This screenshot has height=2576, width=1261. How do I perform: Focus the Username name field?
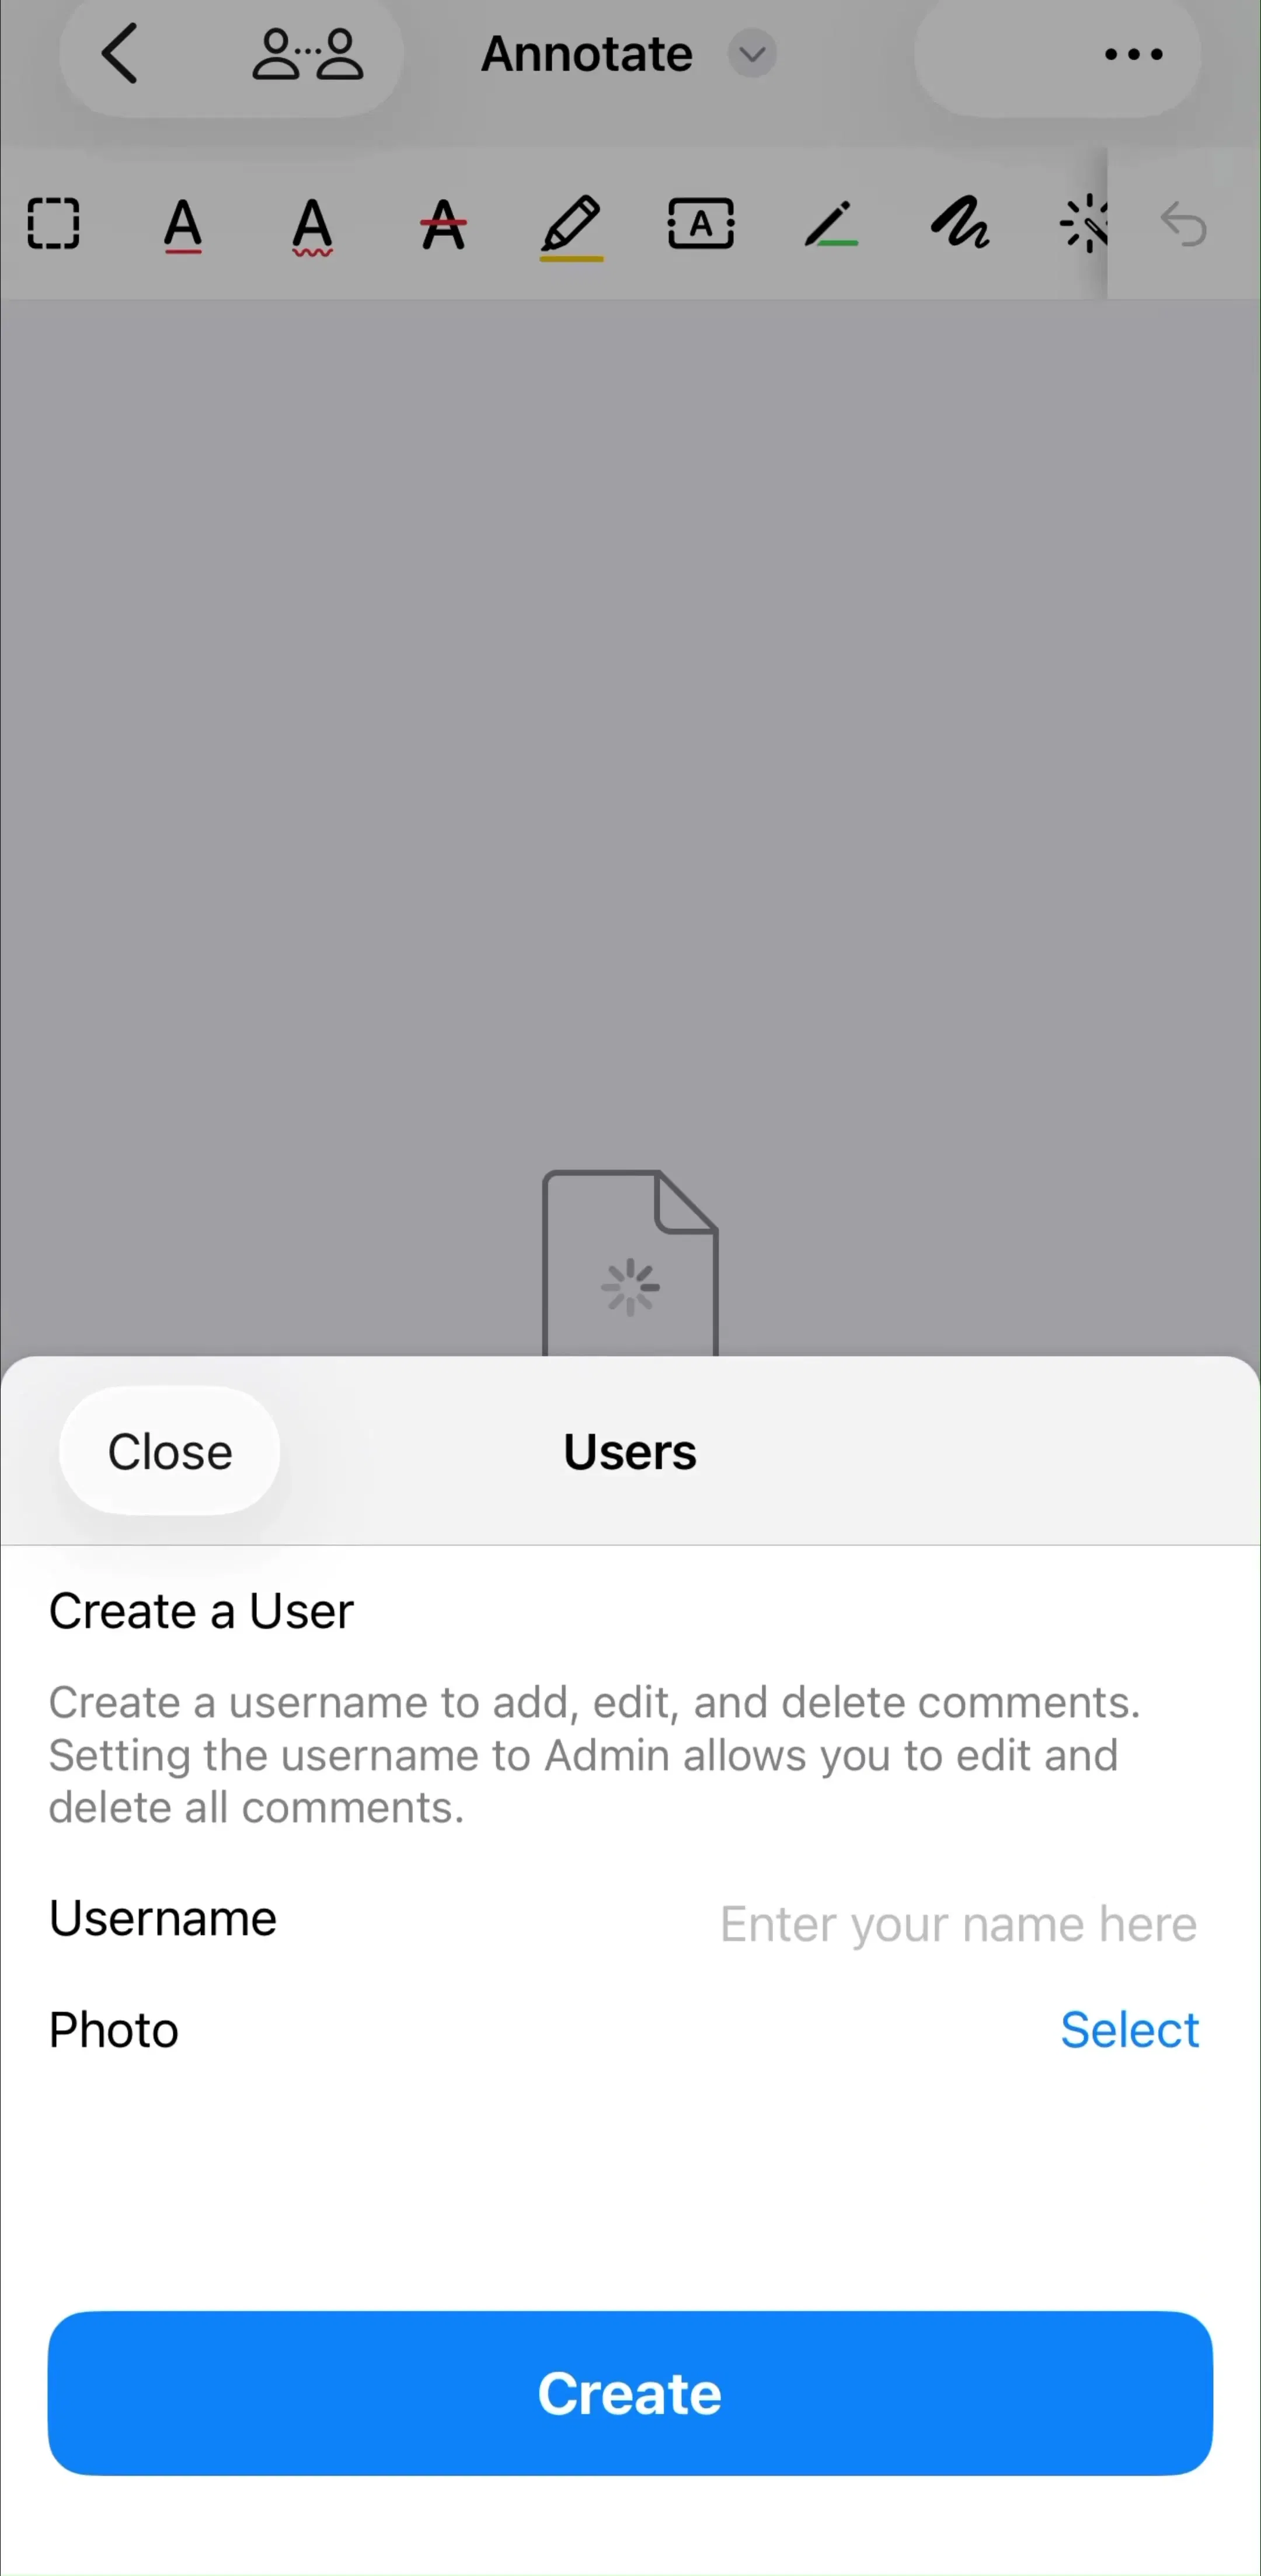point(630,1922)
